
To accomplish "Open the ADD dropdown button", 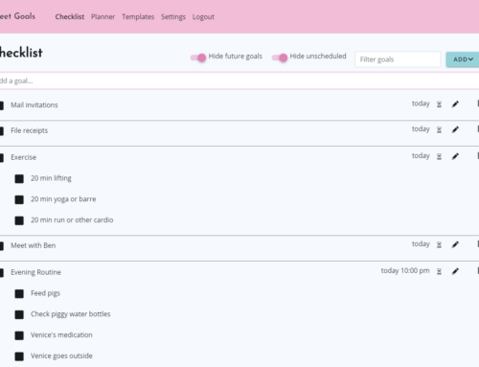I will 463,59.
